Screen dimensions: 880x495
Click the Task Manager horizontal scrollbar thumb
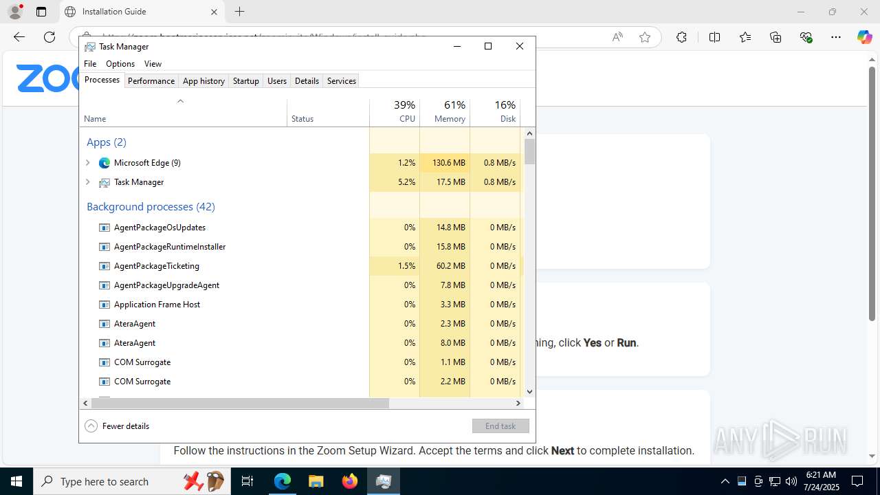point(241,404)
